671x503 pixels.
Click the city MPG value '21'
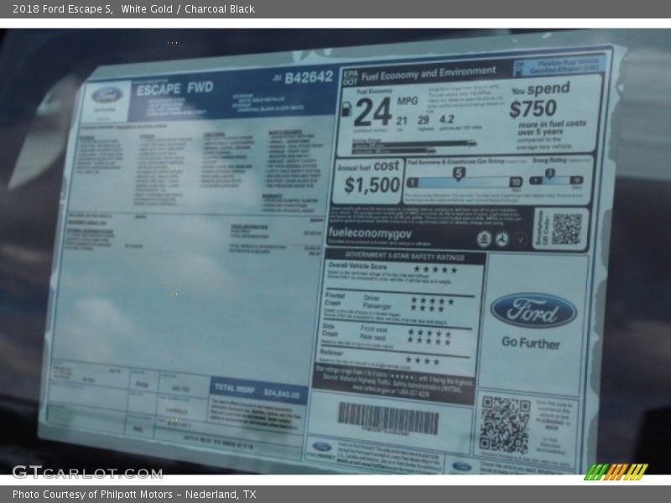point(402,121)
